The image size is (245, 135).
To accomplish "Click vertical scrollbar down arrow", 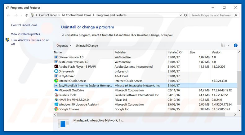I will click(239, 110).
